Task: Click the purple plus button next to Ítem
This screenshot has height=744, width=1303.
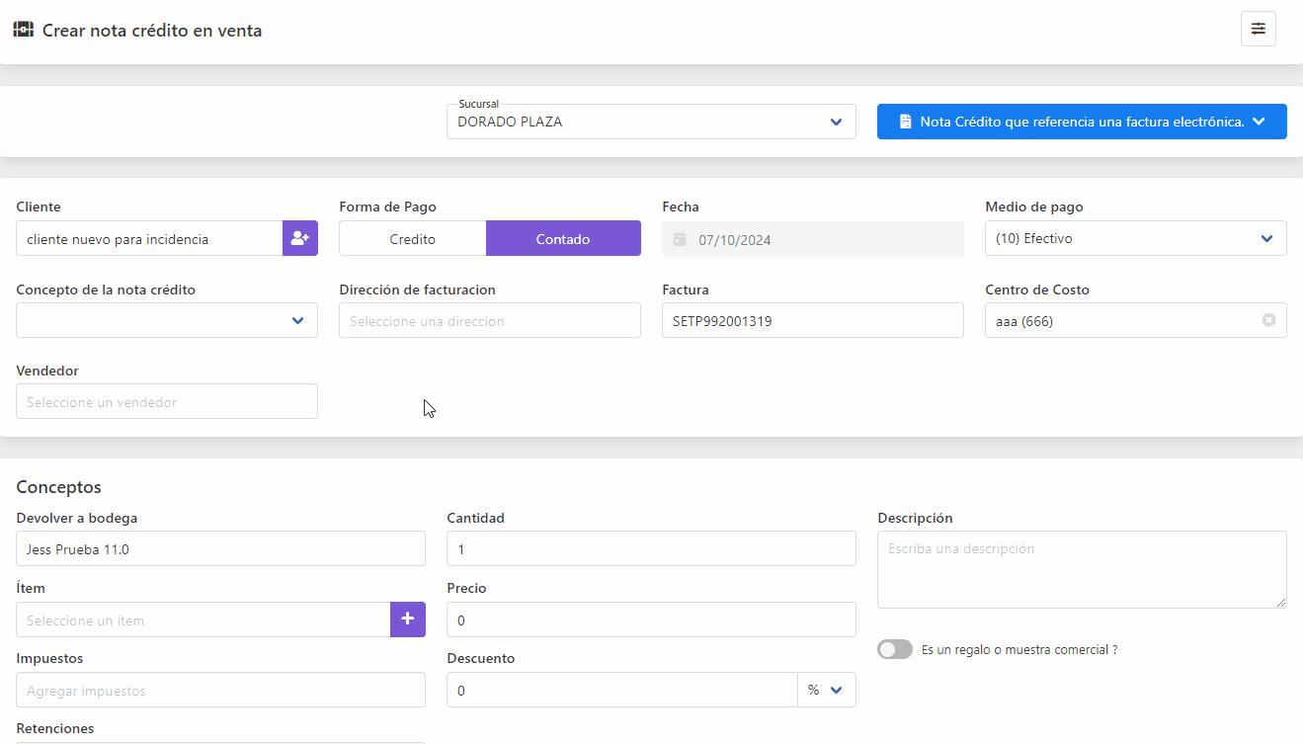Action: (x=408, y=620)
